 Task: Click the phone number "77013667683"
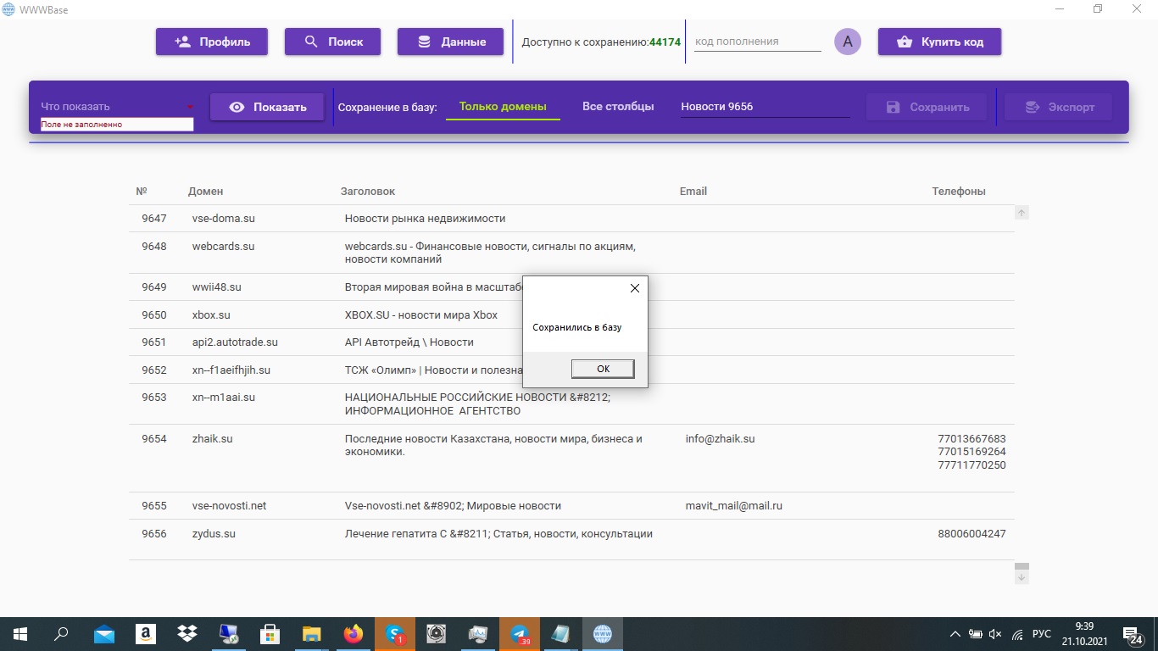coord(971,439)
